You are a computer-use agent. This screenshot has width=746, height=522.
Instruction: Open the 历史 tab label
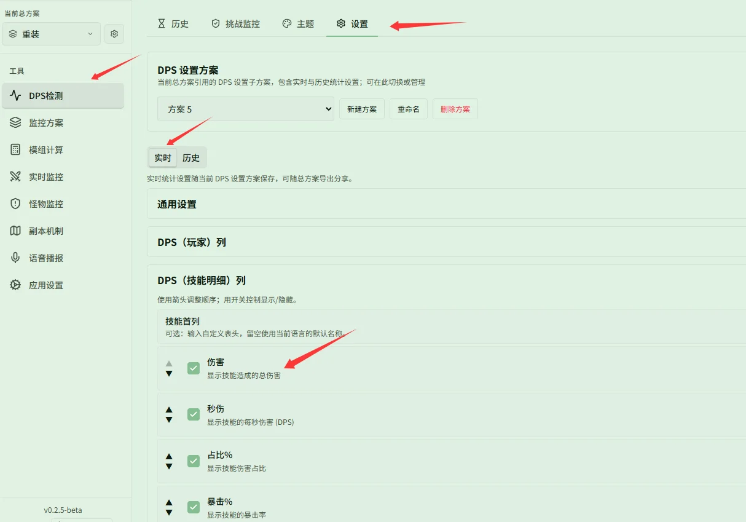[x=180, y=24]
